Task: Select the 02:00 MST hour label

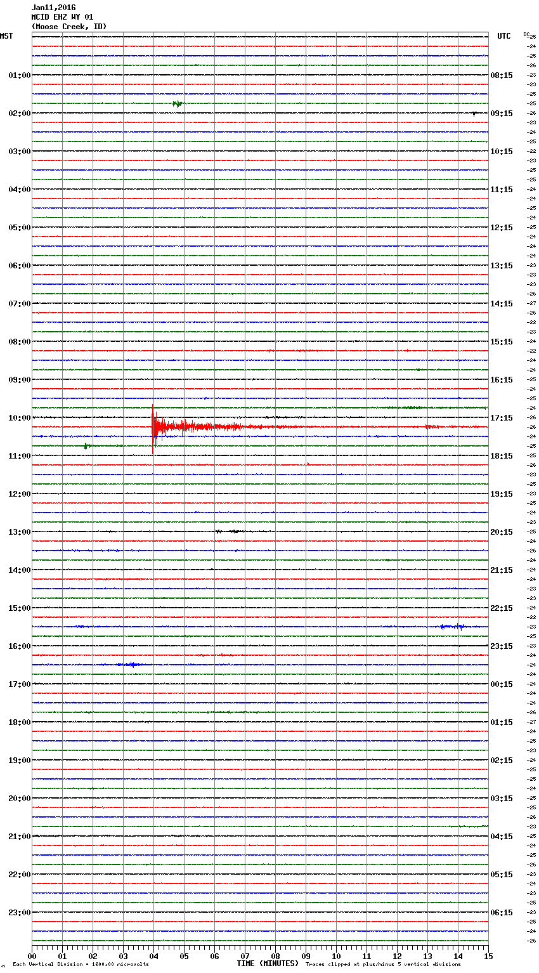Action: (x=20, y=114)
